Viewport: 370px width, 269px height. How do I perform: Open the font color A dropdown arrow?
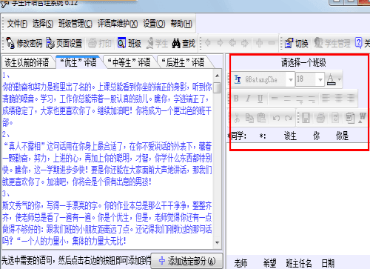click(x=340, y=79)
